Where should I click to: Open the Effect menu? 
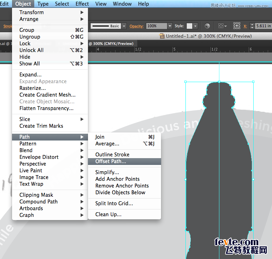point(82,4)
